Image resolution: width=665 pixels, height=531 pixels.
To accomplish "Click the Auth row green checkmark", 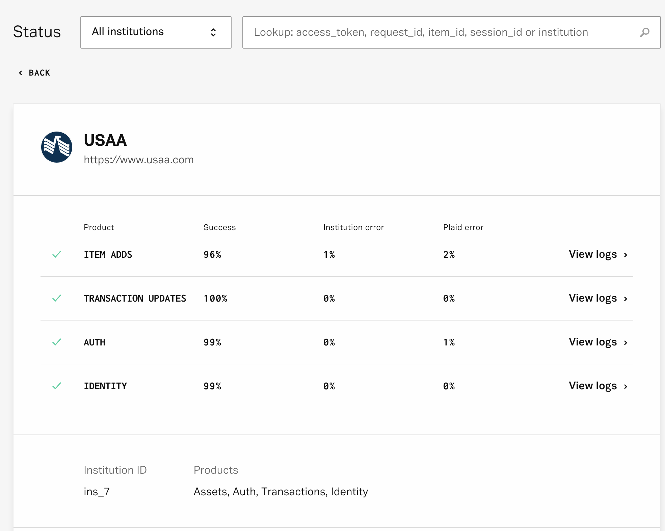I will click(x=57, y=342).
